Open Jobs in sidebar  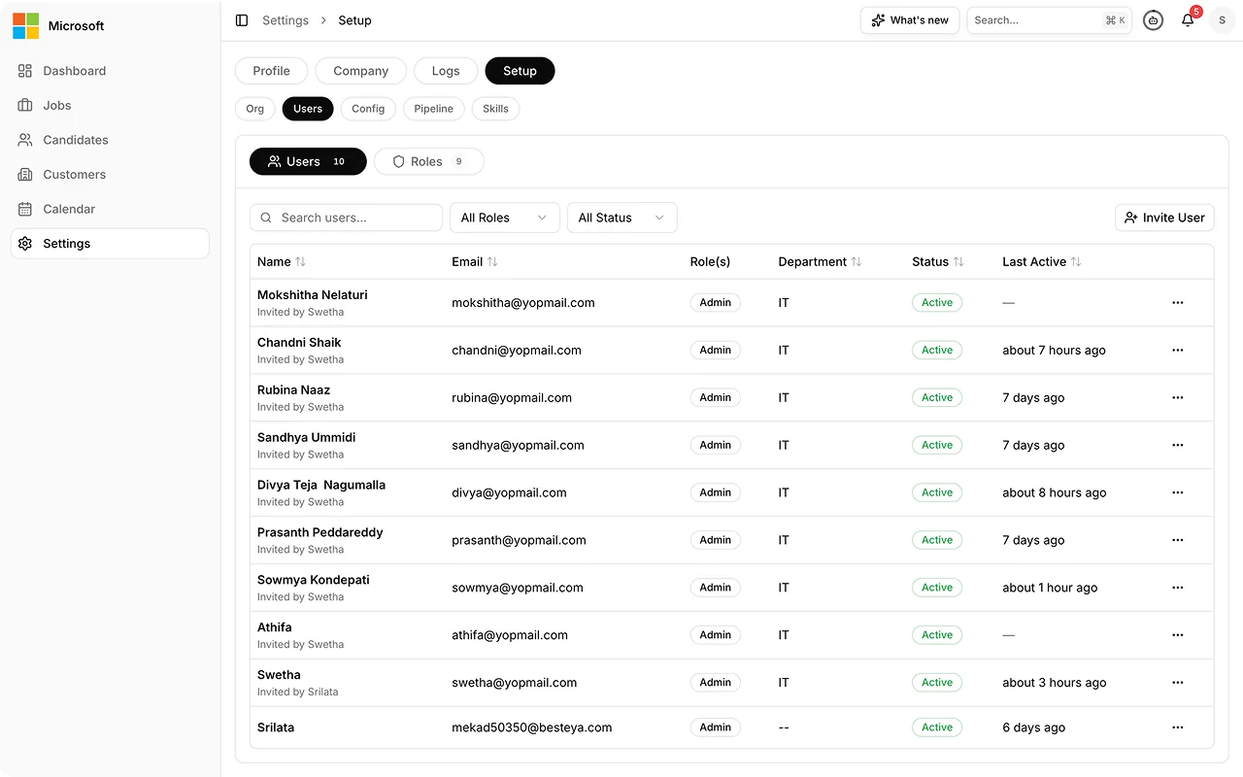coord(110,106)
